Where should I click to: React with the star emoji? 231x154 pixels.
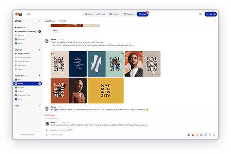pos(197,135)
